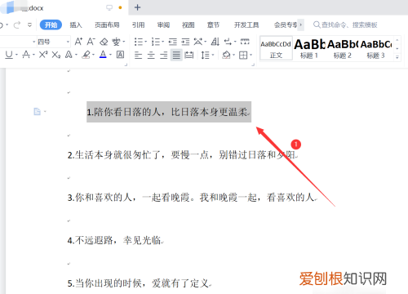Open the font name dropdown arrow
The image size is (408, 294).
[x=34, y=42]
